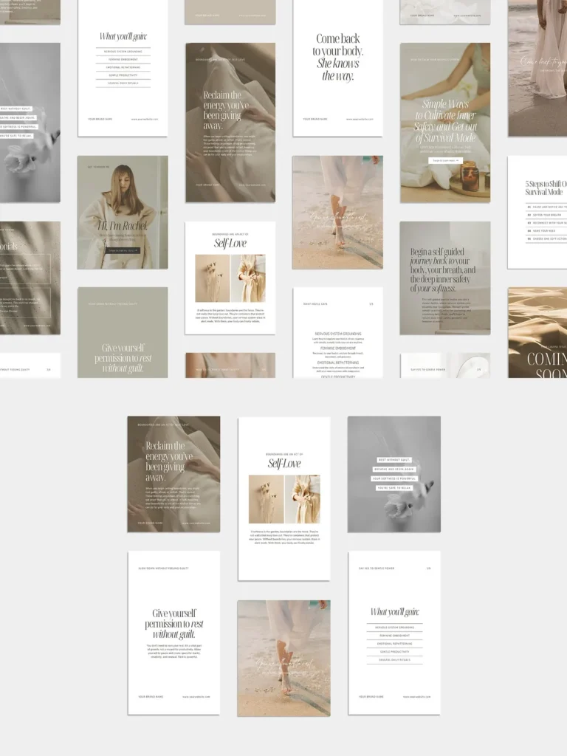
Task: Open the '5 Steps to Shift' Survival Mode card
Action: 537,212
